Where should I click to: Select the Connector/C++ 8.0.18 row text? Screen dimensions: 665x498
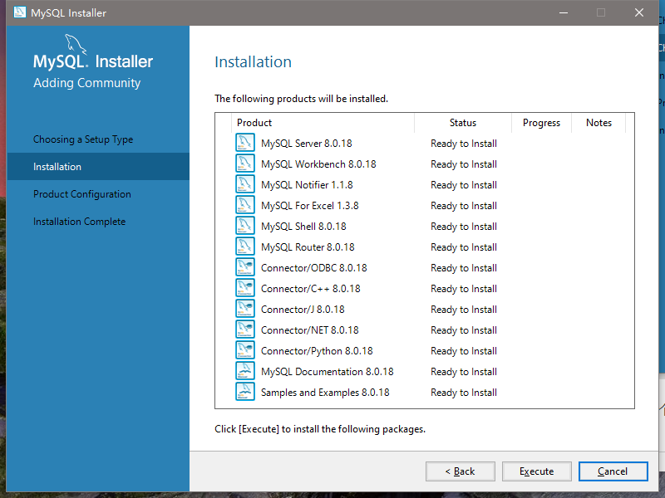pyautogui.click(x=310, y=289)
